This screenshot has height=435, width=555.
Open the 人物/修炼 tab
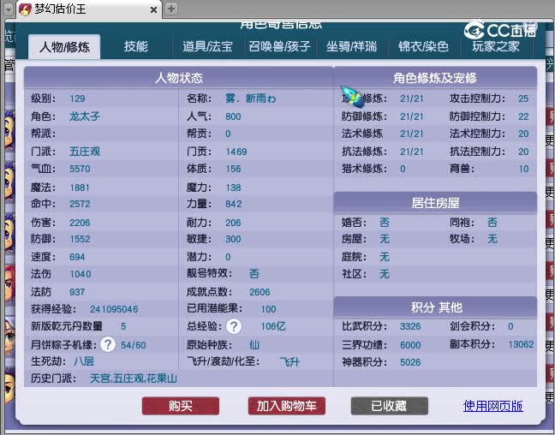pos(64,47)
